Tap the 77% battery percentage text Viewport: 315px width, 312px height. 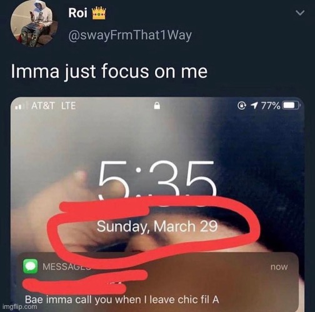pos(271,106)
